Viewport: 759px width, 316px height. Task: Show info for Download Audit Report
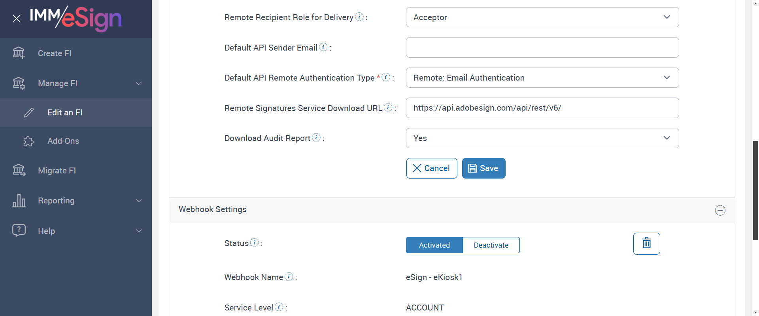click(316, 137)
